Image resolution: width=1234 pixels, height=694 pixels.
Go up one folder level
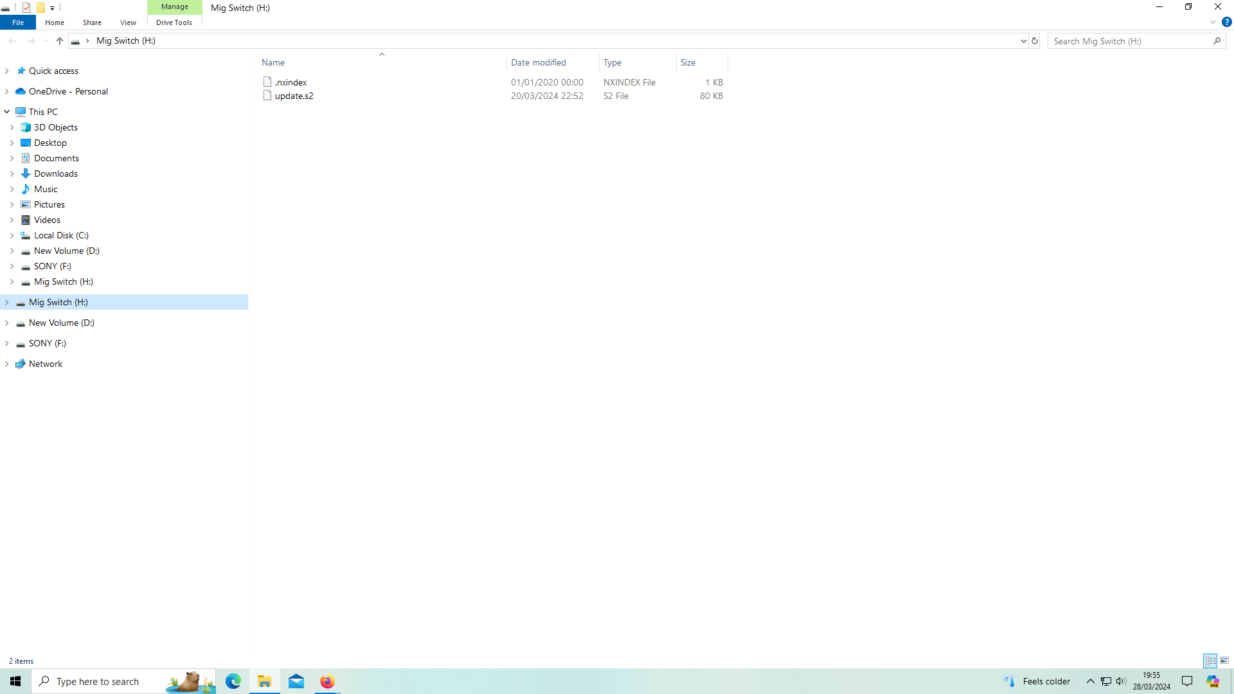(x=60, y=41)
